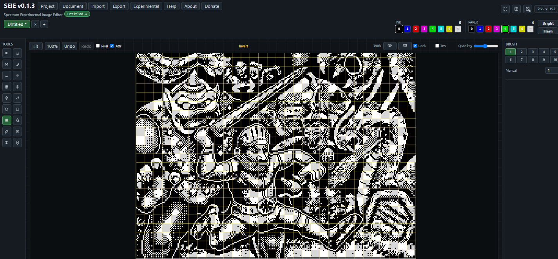558x259 pixels.
Task: Select the shield-shaped tool
Action: tap(17, 143)
